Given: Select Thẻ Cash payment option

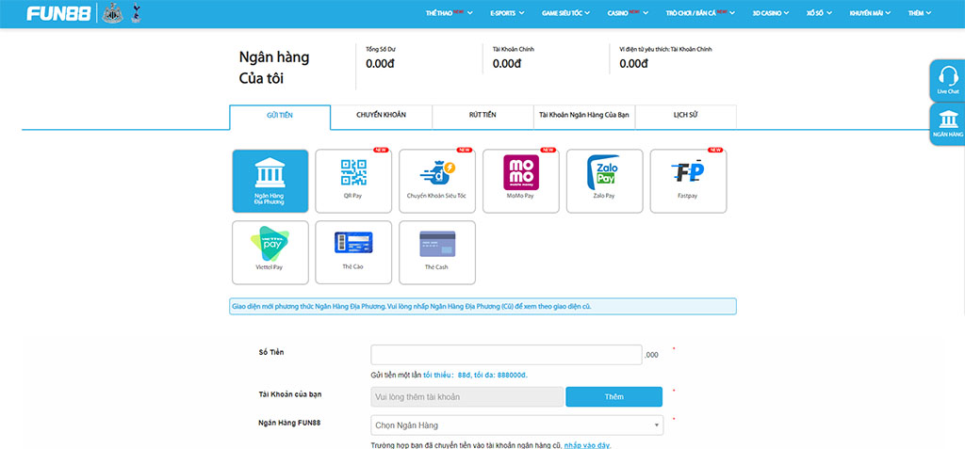Looking at the screenshot, I should pyautogui.click(x=437, y=252).
